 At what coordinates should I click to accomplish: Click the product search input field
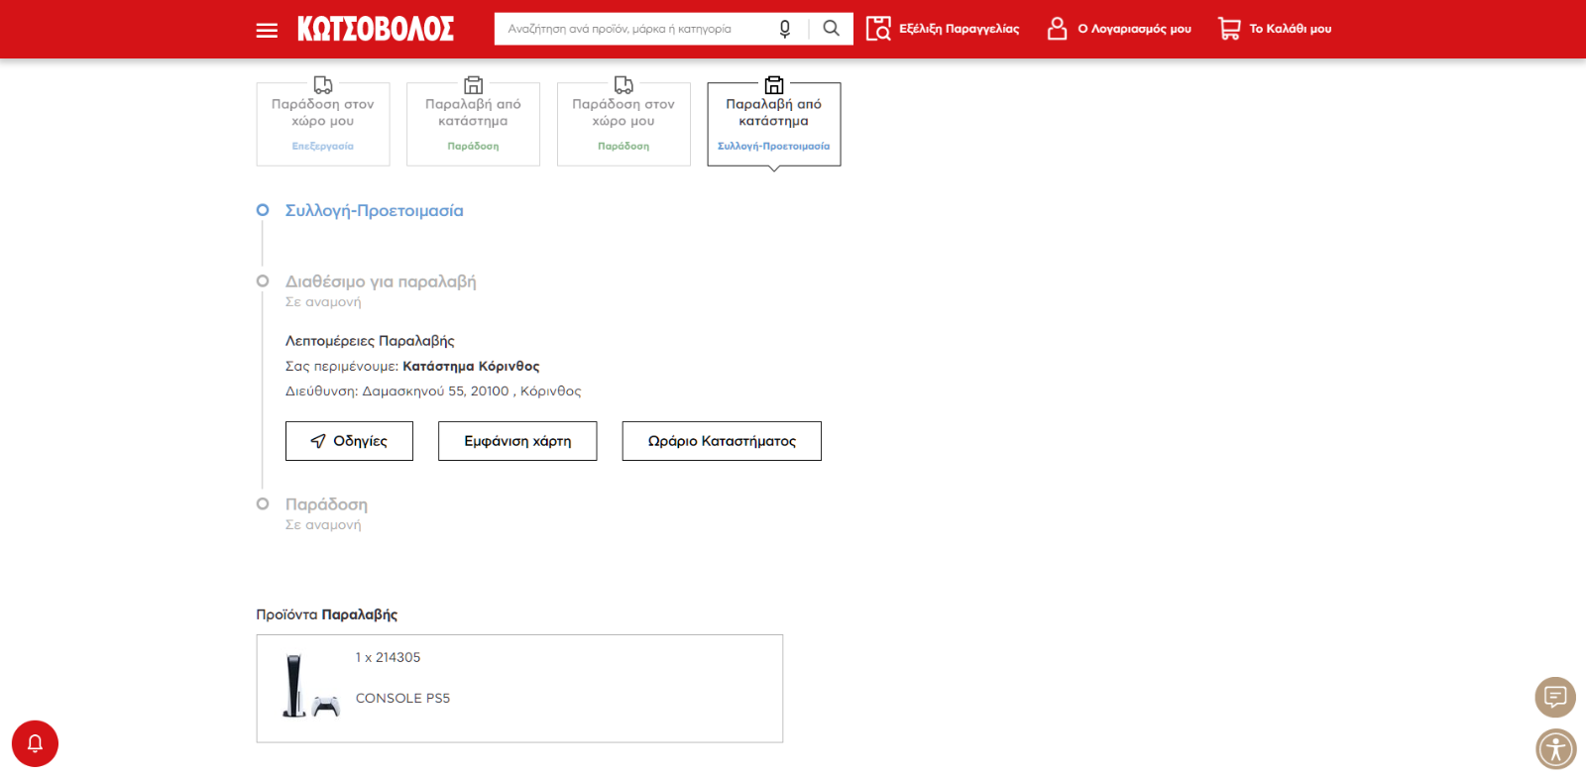coord(634,29)
